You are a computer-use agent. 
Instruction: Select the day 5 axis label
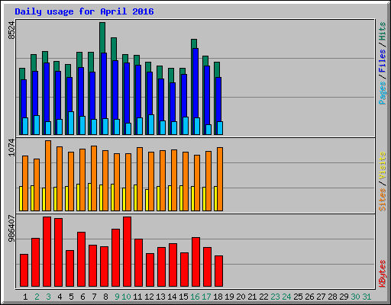click(x=71, y=297)
